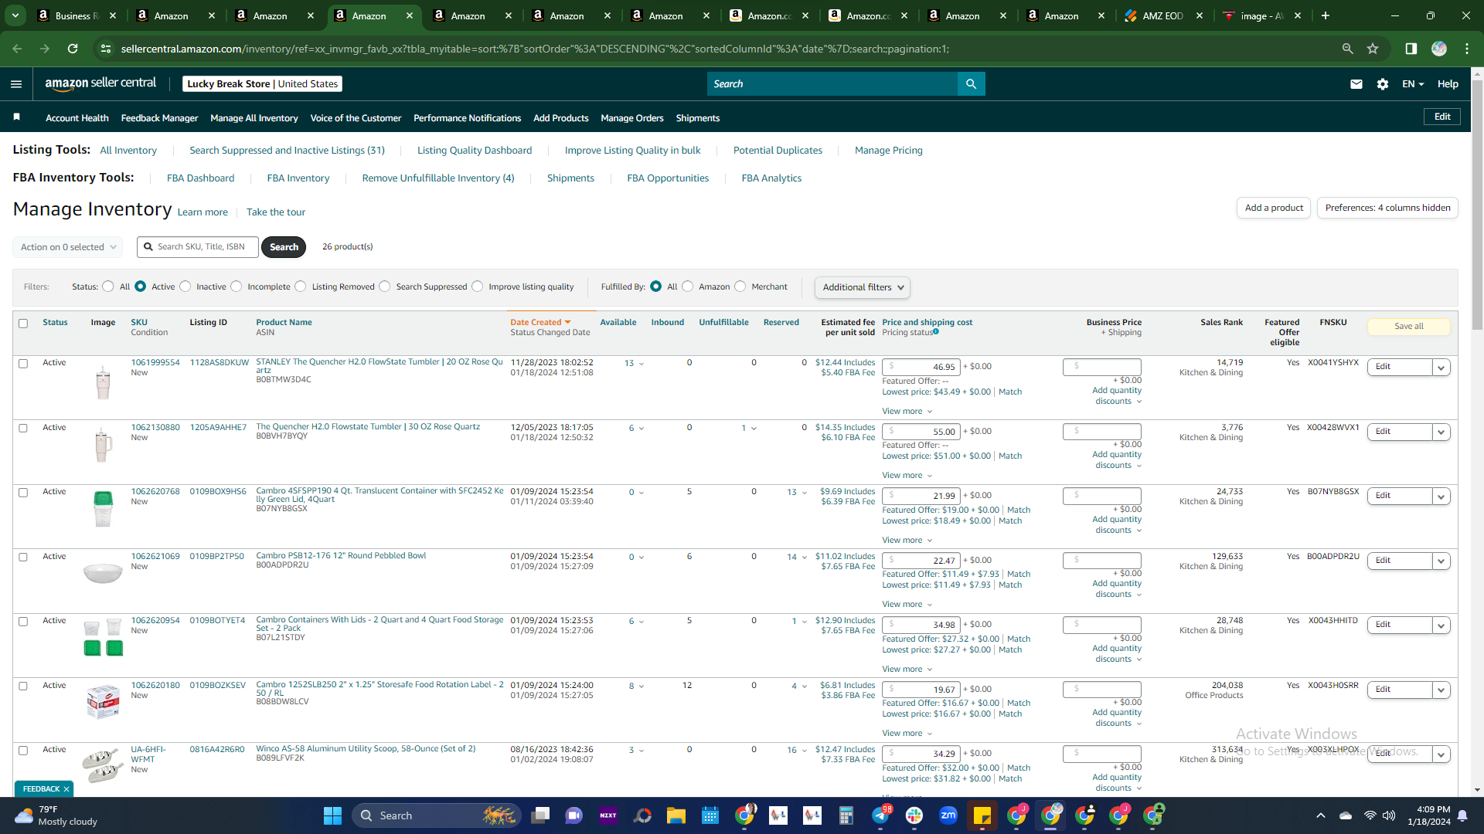Open the Chrome three-dot menu

pyautogui.click(x=1467, y=49)
